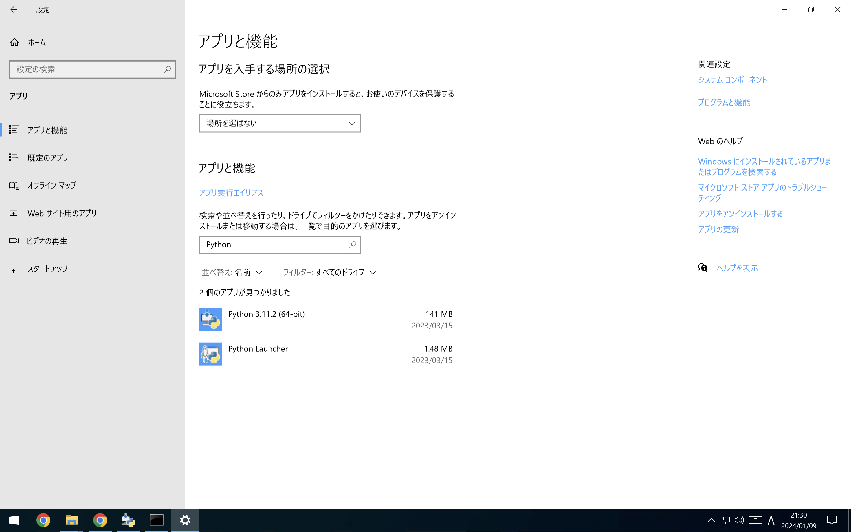The image size is (851, 532).
Task: Click the speaker volume tray icon
Action: (739, 520)
